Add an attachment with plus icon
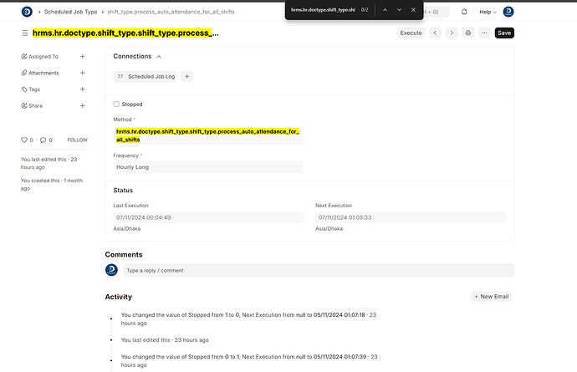The width and height of the screenshot is (577, 372). tap(83, 73)
